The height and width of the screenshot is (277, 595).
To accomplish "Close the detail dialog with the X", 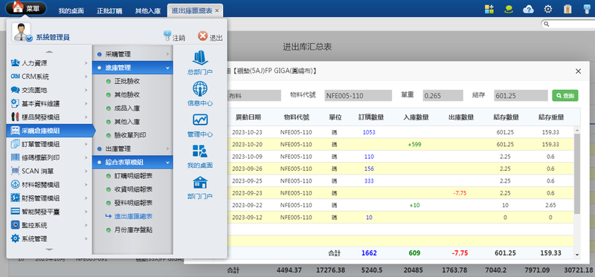I will (x=579, y=71).
